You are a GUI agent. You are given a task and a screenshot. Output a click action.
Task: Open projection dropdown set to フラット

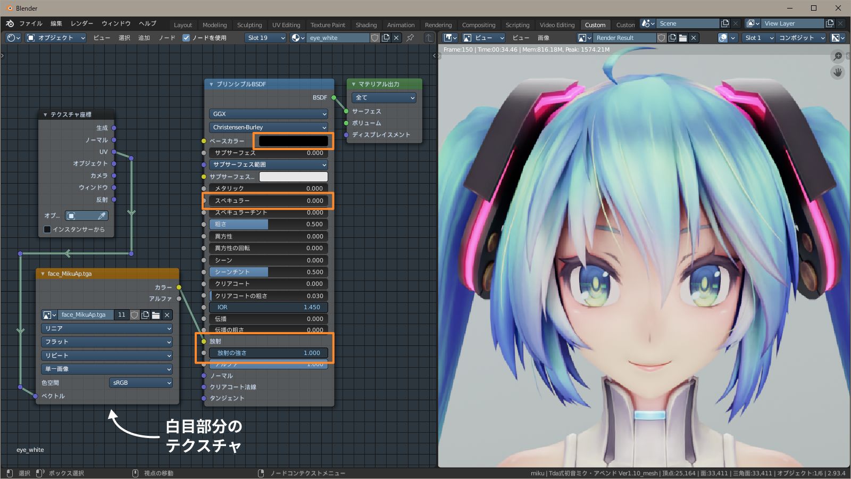coord(107,342)
